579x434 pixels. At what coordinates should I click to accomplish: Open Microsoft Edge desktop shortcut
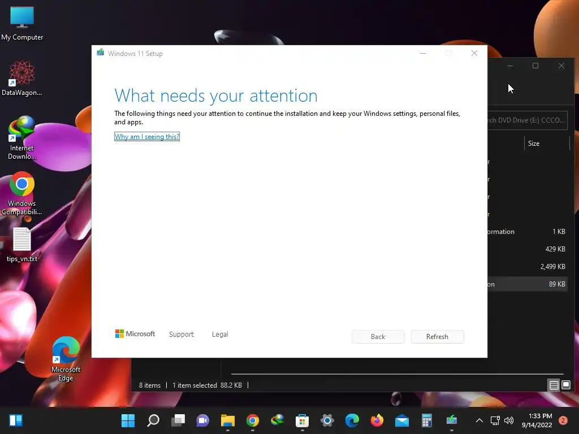66,359
